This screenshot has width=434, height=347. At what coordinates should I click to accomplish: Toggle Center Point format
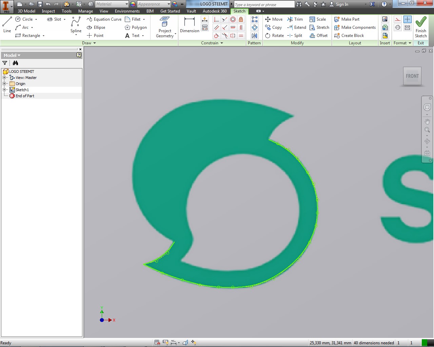point(408,19)
